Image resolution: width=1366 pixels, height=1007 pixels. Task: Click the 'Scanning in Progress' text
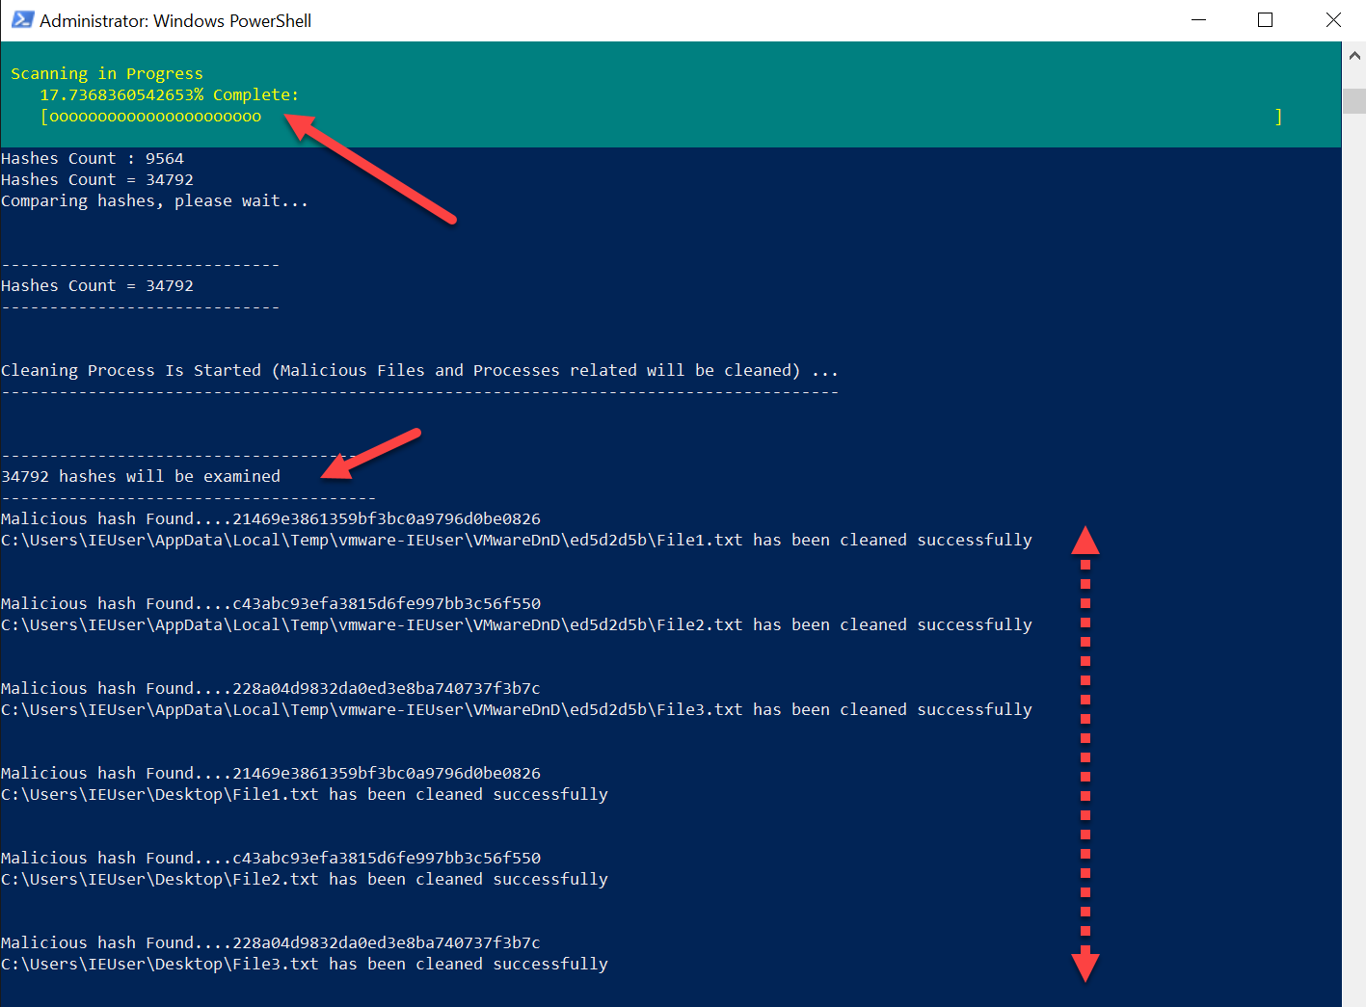pyautogui.click(x=107, y=73)
